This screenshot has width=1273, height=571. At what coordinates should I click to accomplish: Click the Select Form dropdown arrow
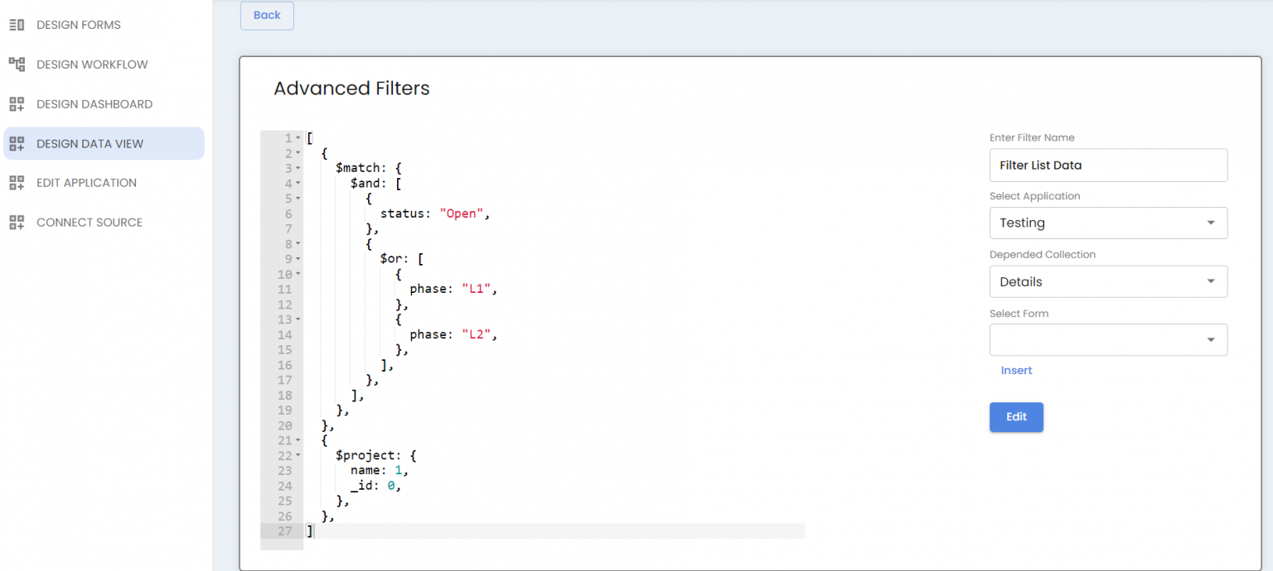click(x=1211, y=339)
